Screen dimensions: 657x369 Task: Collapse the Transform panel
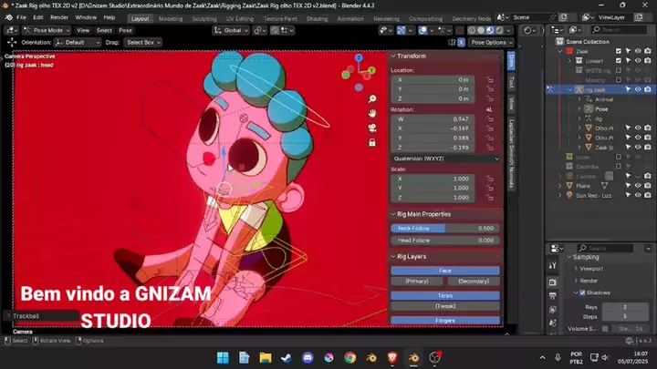tap(409, 56)
